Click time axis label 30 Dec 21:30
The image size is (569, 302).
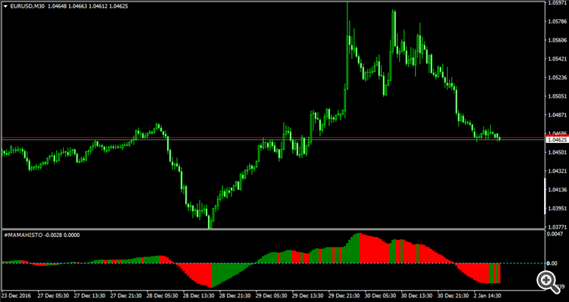click(452, 295)
